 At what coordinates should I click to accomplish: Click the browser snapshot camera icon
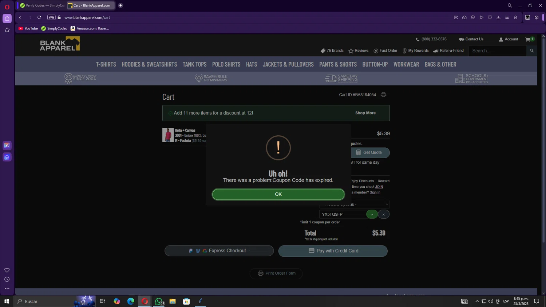pyautogui.click(x=464, y=17)
